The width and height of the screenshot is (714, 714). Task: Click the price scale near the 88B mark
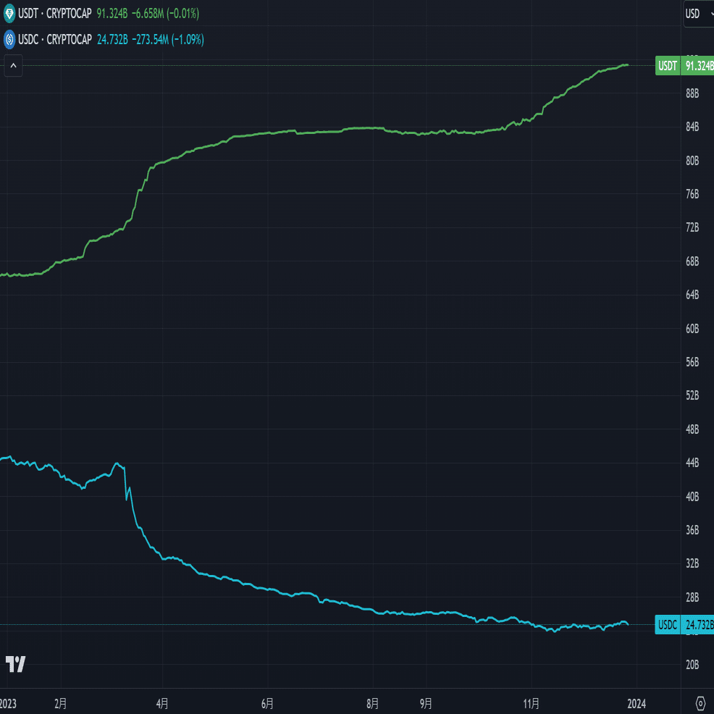(x=693, y=93)
